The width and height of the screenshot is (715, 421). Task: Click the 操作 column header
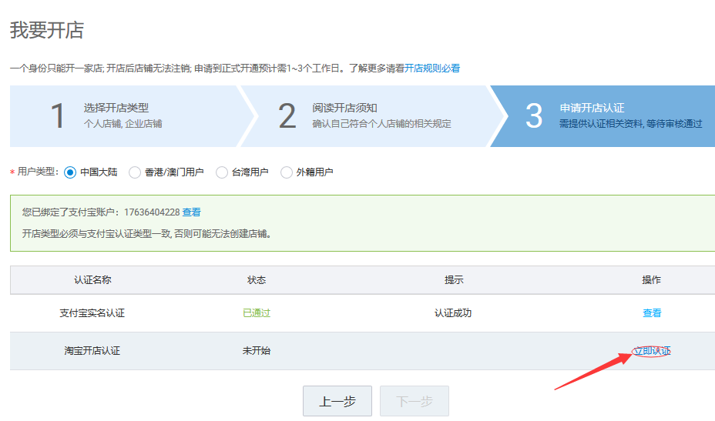(x=652, y=279)
